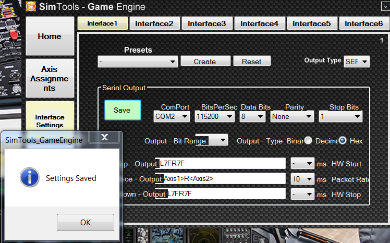This screenshot has height=243, width=390.
Task: Click the green Save button
Action: [123, 110]
